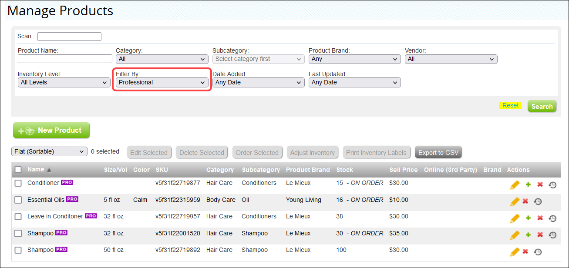Delete Conditioner using its red X icon

pos(540,184)
